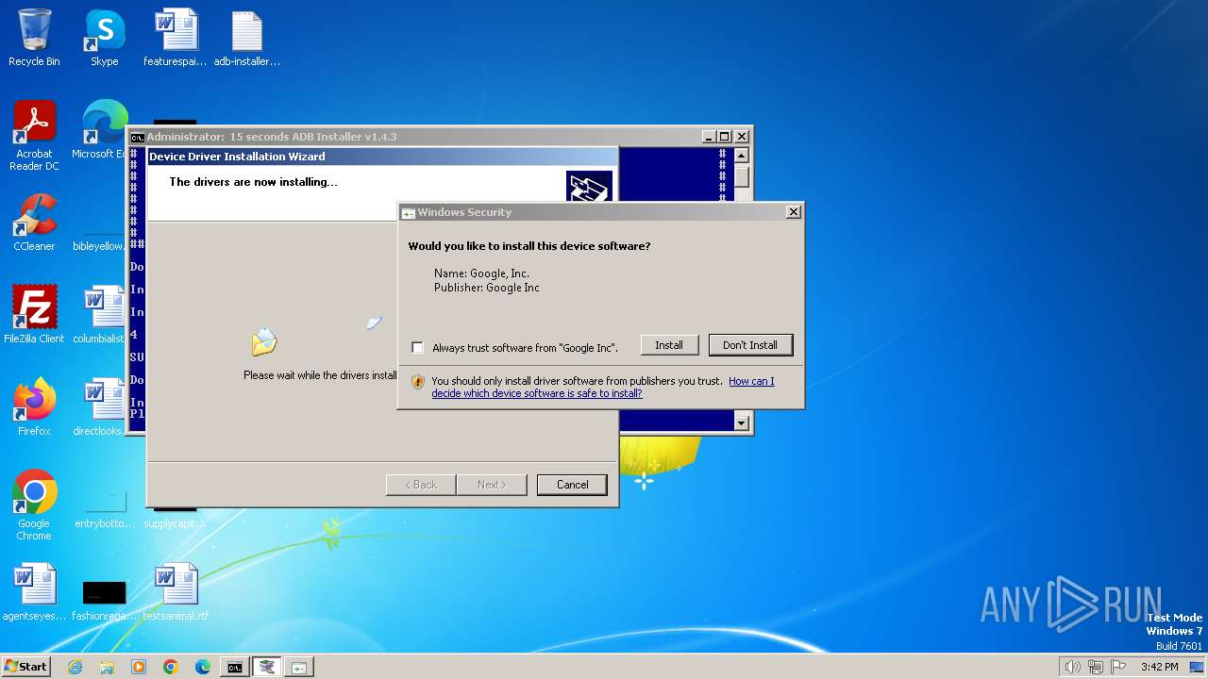Click the network tray icon
Screen dimensions: 1208x679
(1096, 667)
